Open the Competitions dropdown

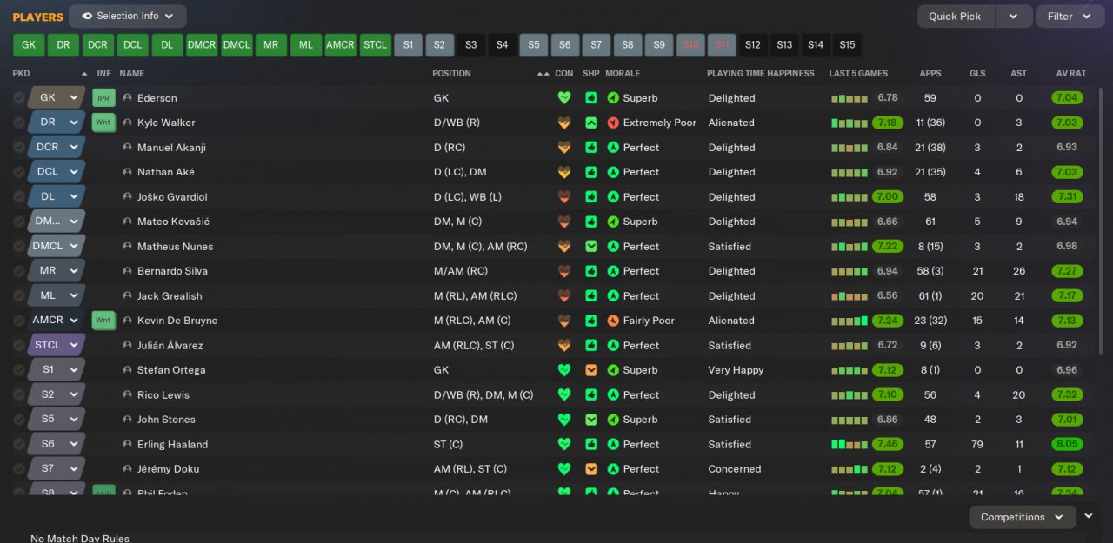pos(1023,517)
